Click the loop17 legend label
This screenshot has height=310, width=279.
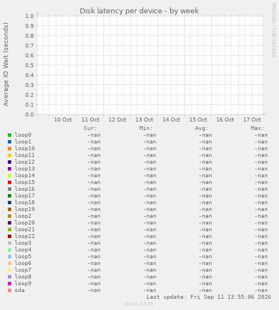[25, 196]
